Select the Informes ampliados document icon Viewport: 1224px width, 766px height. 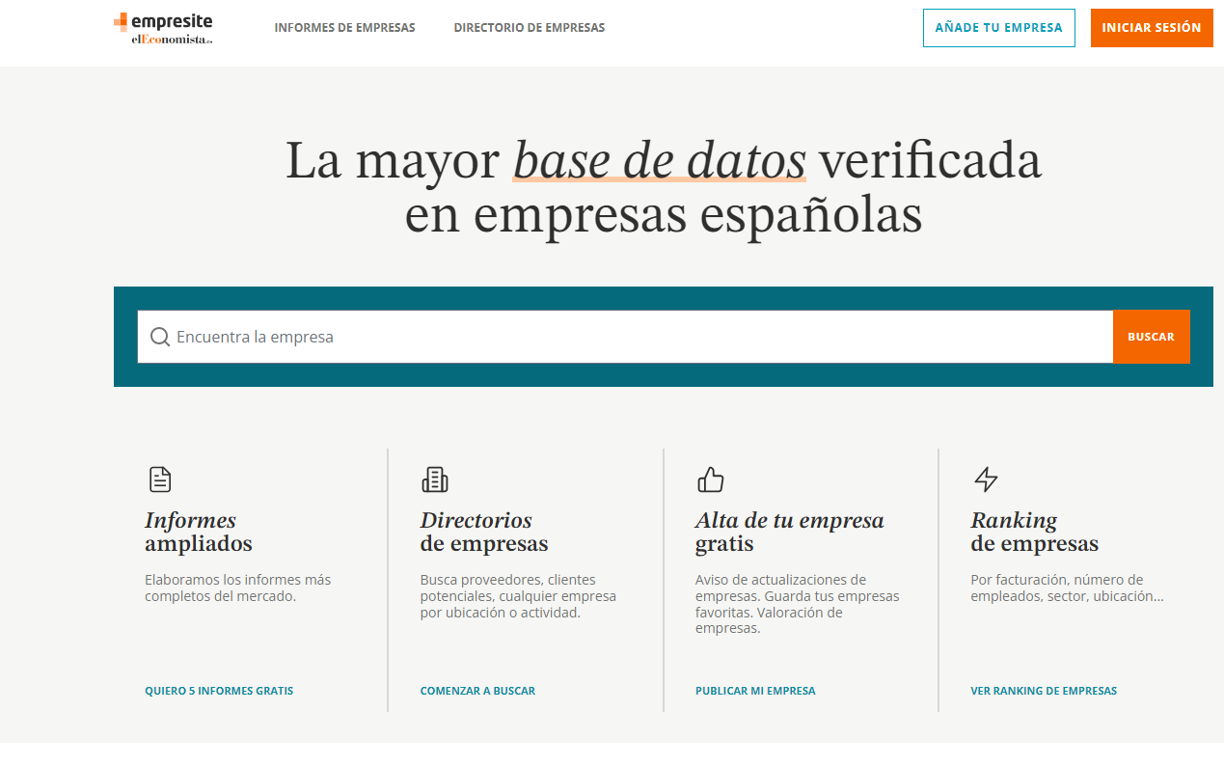pyautogui.click(x=160, y=479)
